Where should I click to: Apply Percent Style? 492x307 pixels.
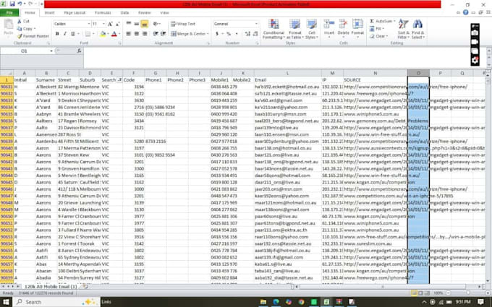tap(229, 33)
